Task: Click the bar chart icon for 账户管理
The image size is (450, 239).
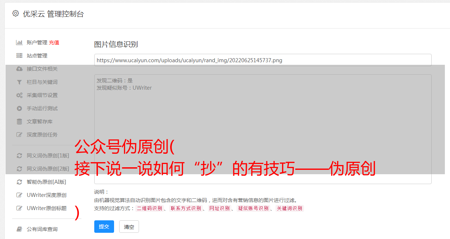Action: coord(19,42)
